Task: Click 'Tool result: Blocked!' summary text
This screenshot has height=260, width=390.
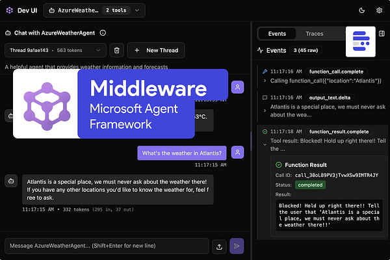Action: click(328, 145)
